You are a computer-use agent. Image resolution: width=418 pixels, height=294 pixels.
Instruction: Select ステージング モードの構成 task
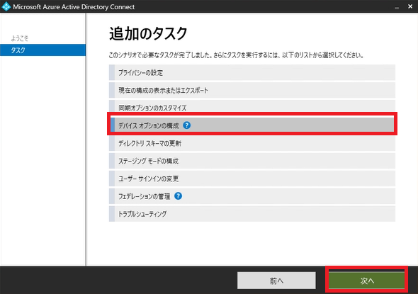coord(252,161)
